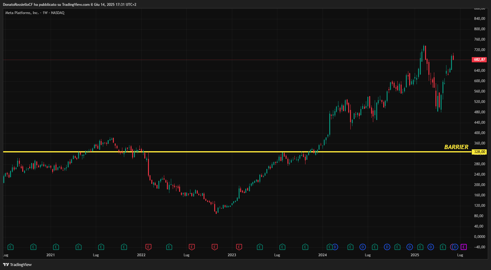Click the purple square upcoming earnings marker
Screen dimensions: 491x270
click(464, 247)
